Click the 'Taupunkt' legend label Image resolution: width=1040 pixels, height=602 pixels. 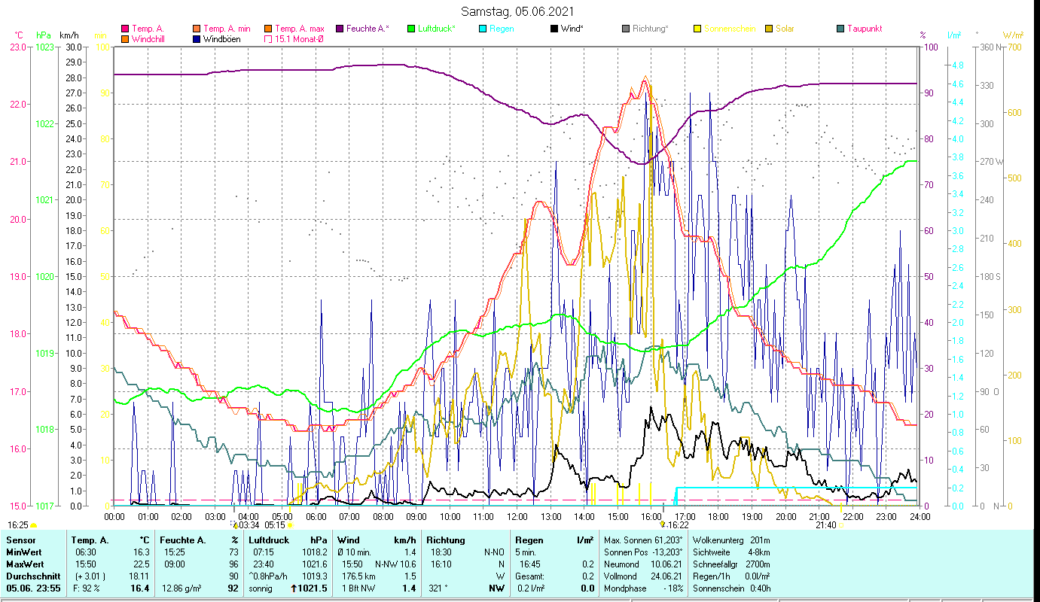865,29
